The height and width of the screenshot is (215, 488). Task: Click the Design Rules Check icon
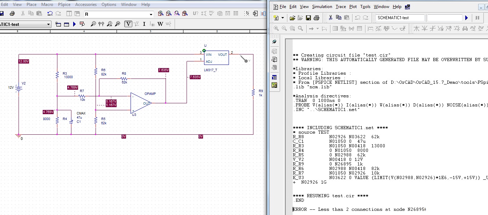(x=211, y=14)
